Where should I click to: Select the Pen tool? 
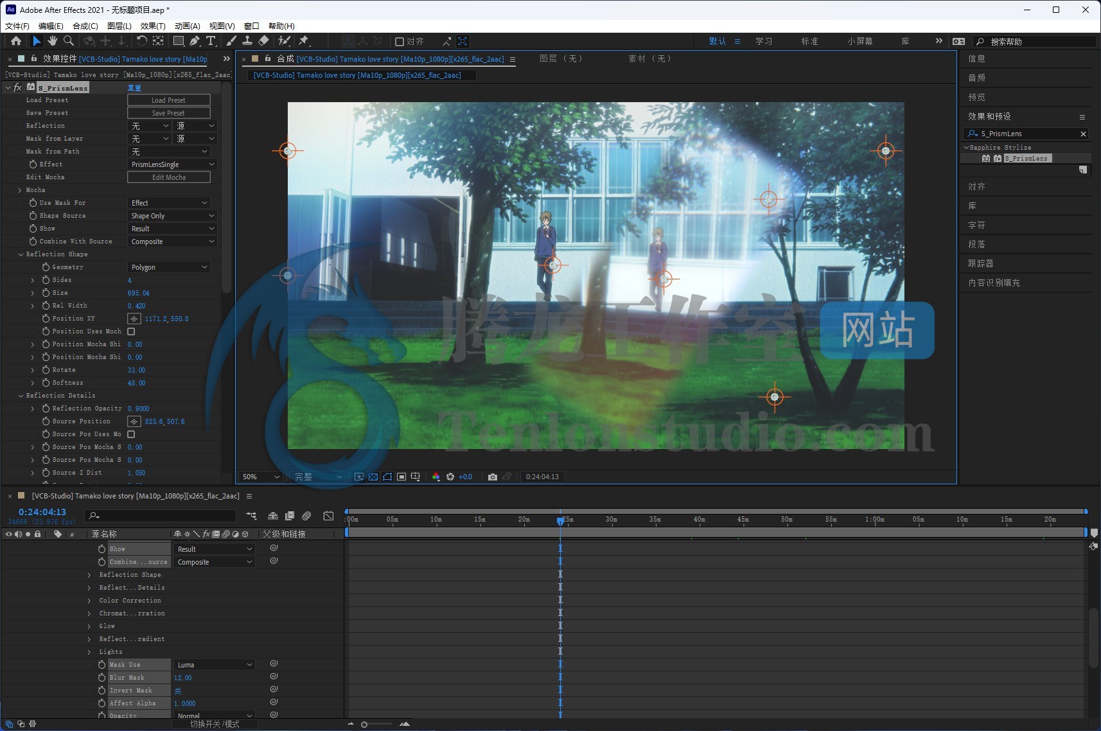[x=195, y=41]
